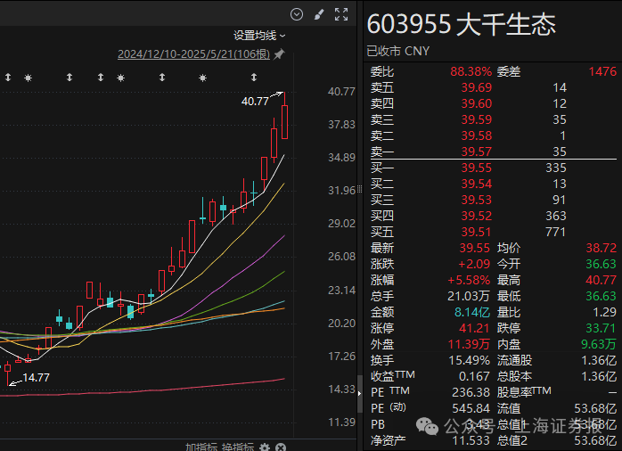Click the 买一 volume 335
The height and width of the screenshot is (451, 622).
point(556,168)
